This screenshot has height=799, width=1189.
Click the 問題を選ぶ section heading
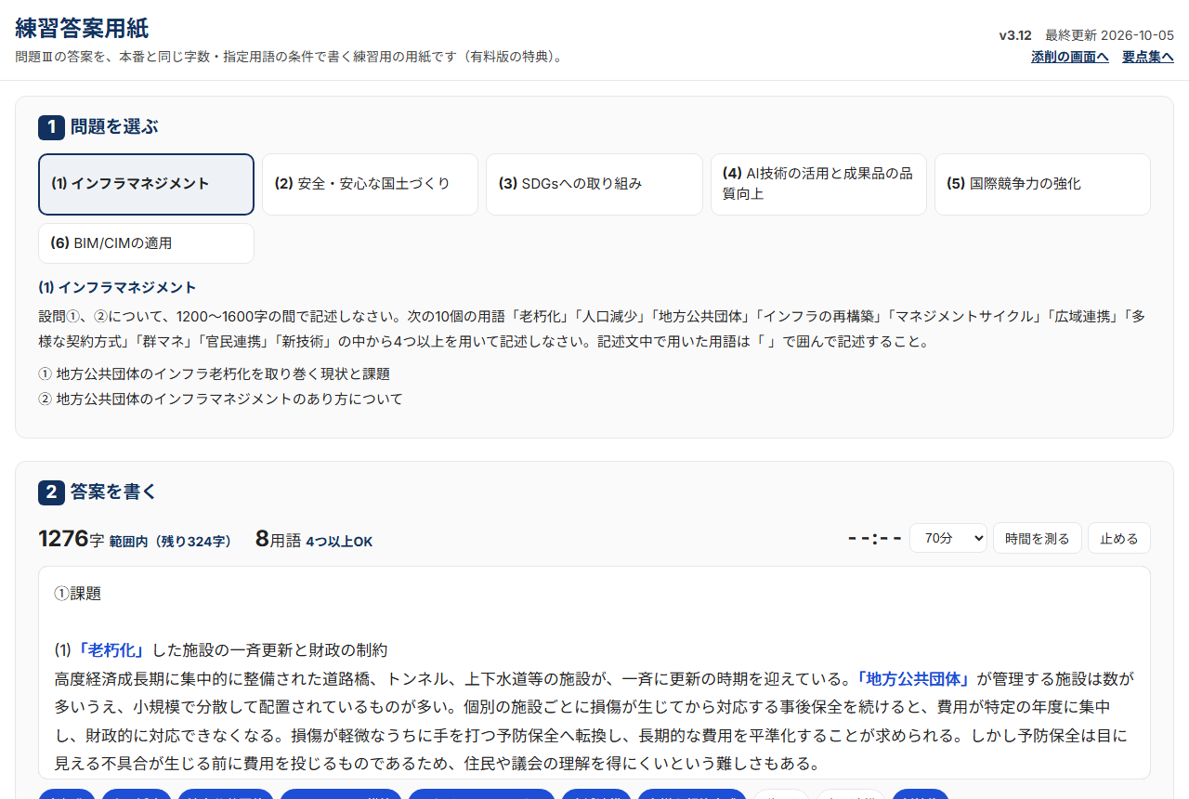[x=114, y=126]
